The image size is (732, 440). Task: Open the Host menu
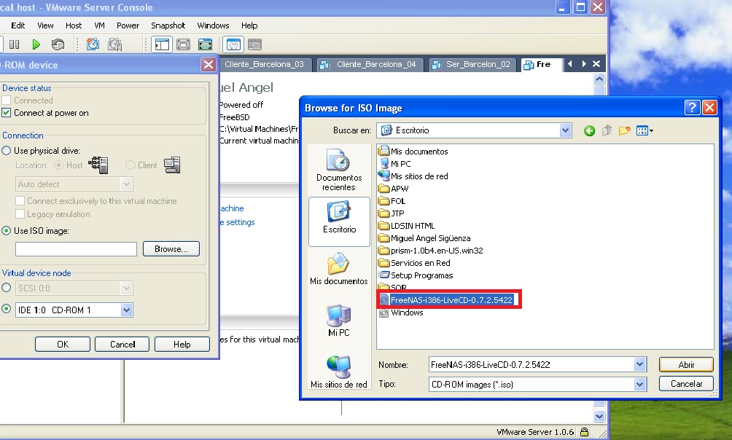click(x=74, y=25)
